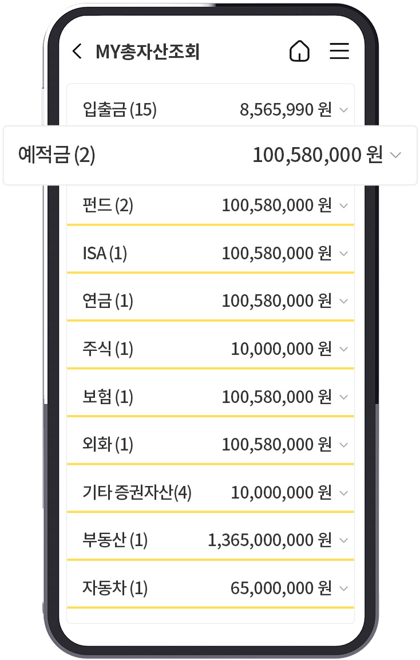The height and width of the screenshot is (660, 420).
Task: Expand the 주식 (1) chevron
Action: point(344,349)
